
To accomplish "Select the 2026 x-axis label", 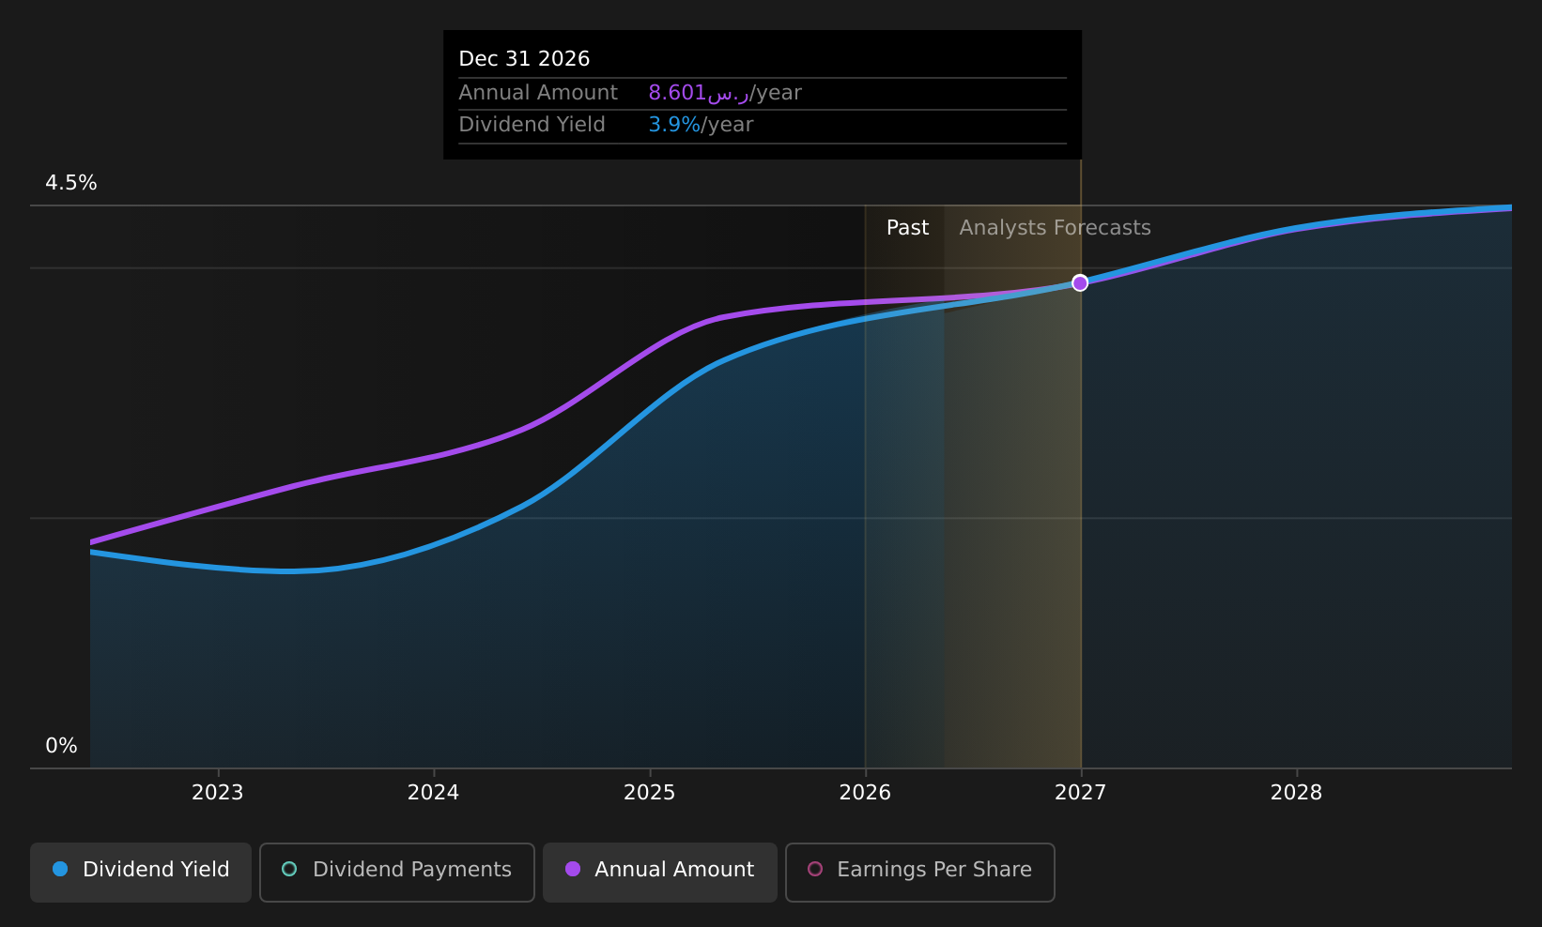I will pos(865,793).
